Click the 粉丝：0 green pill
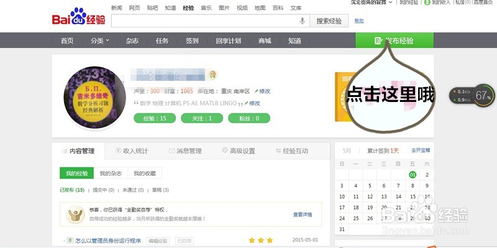The height and width of the screenshot is (248, 497). click(249, 118)
